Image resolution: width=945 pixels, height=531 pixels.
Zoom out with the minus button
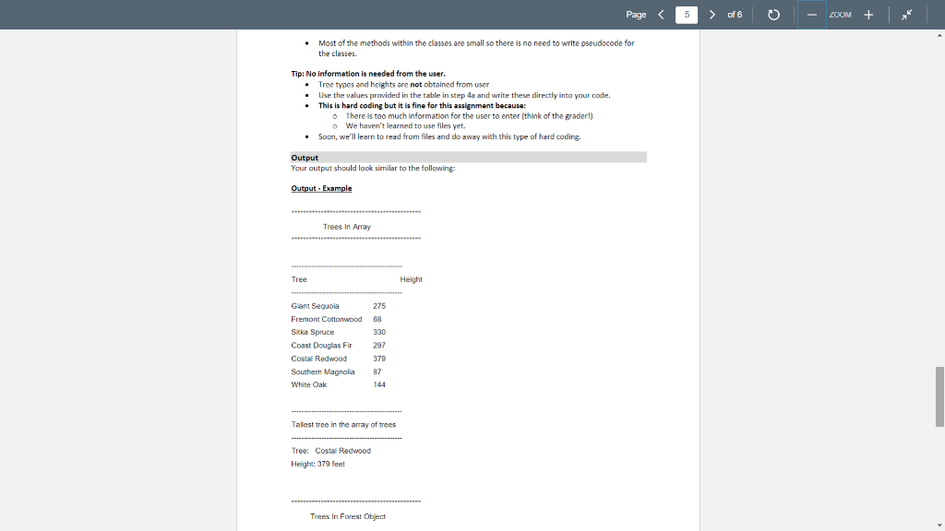(812, 15)
